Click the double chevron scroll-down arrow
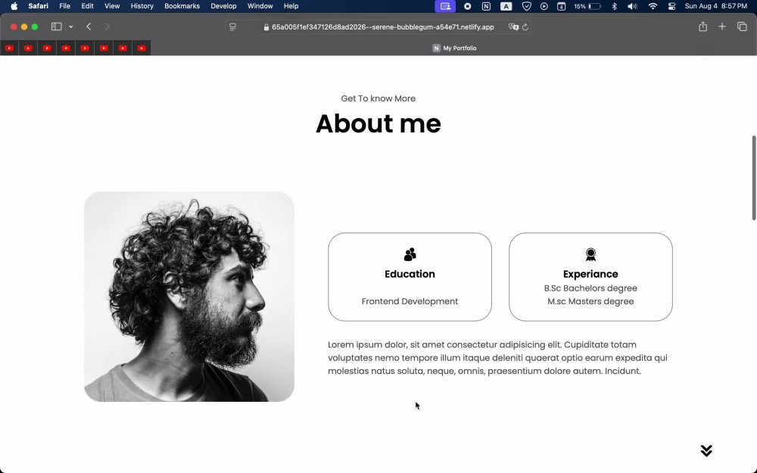The image size is (757, 473). [x=706, y=451]
